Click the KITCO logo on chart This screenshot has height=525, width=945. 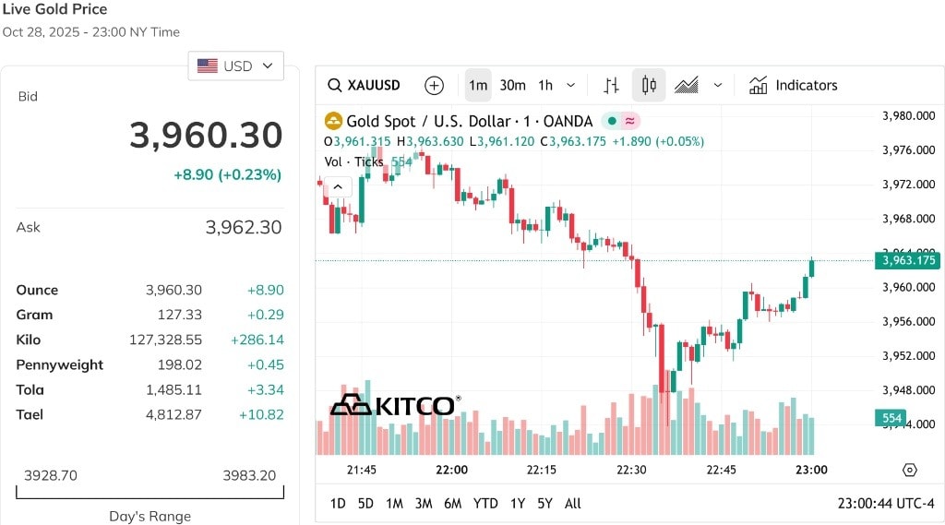[x=395, y=405]
